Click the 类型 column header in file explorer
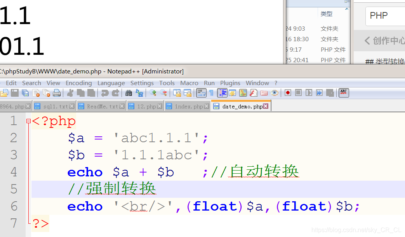This screenshot has width=405, height=237. [x=327, y=14]
